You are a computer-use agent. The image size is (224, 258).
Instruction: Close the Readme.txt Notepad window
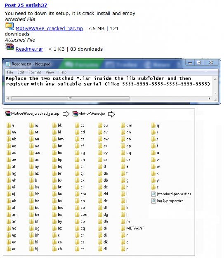pos(211,63)
